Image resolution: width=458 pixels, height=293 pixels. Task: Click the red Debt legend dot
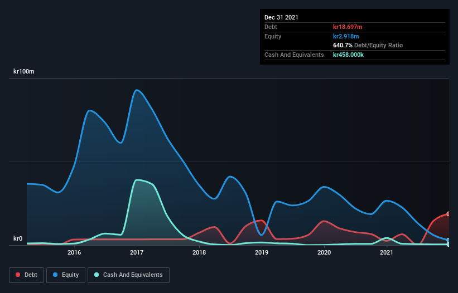tap(18, 275)
